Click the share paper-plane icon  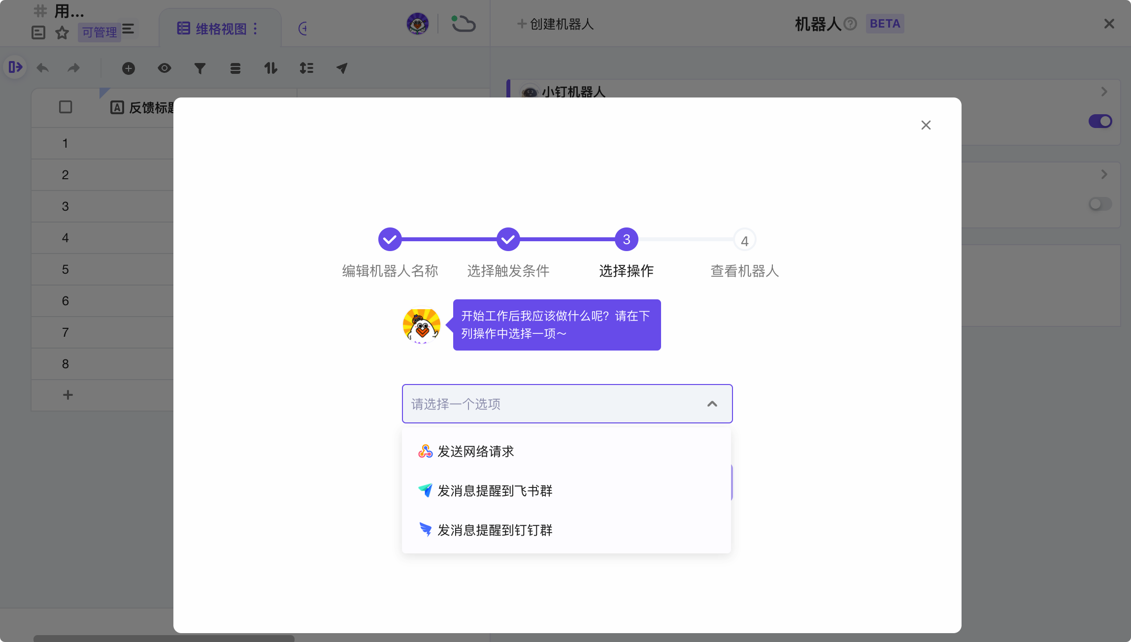(x=342, y=68)
